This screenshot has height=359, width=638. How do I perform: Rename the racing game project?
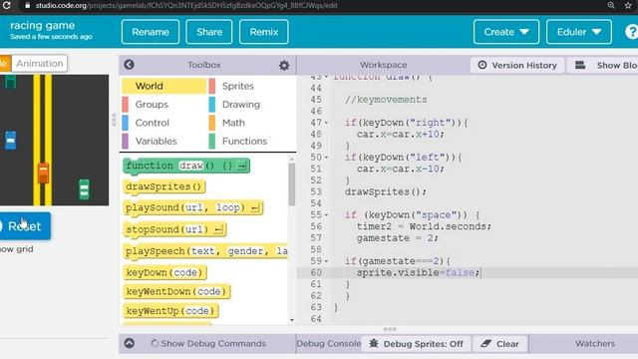click(151, 32)
